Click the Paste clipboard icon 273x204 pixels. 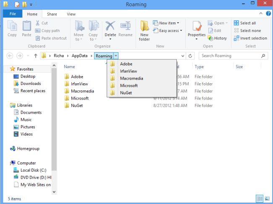26,26
